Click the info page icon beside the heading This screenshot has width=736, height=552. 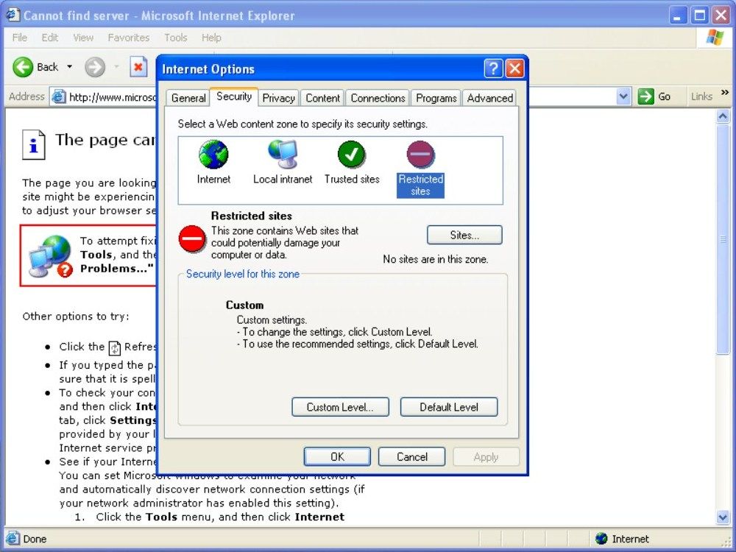coord(34,145)
